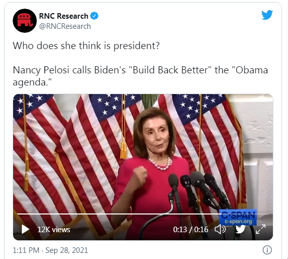Click the tweet text about Obama agenda

pos(140,76)
